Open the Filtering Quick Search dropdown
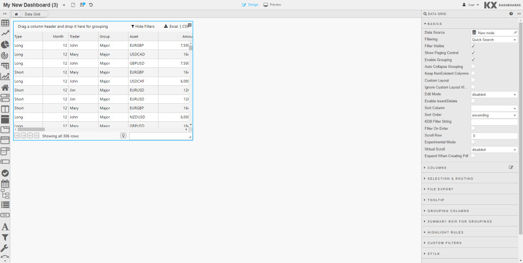 [494, 40]
